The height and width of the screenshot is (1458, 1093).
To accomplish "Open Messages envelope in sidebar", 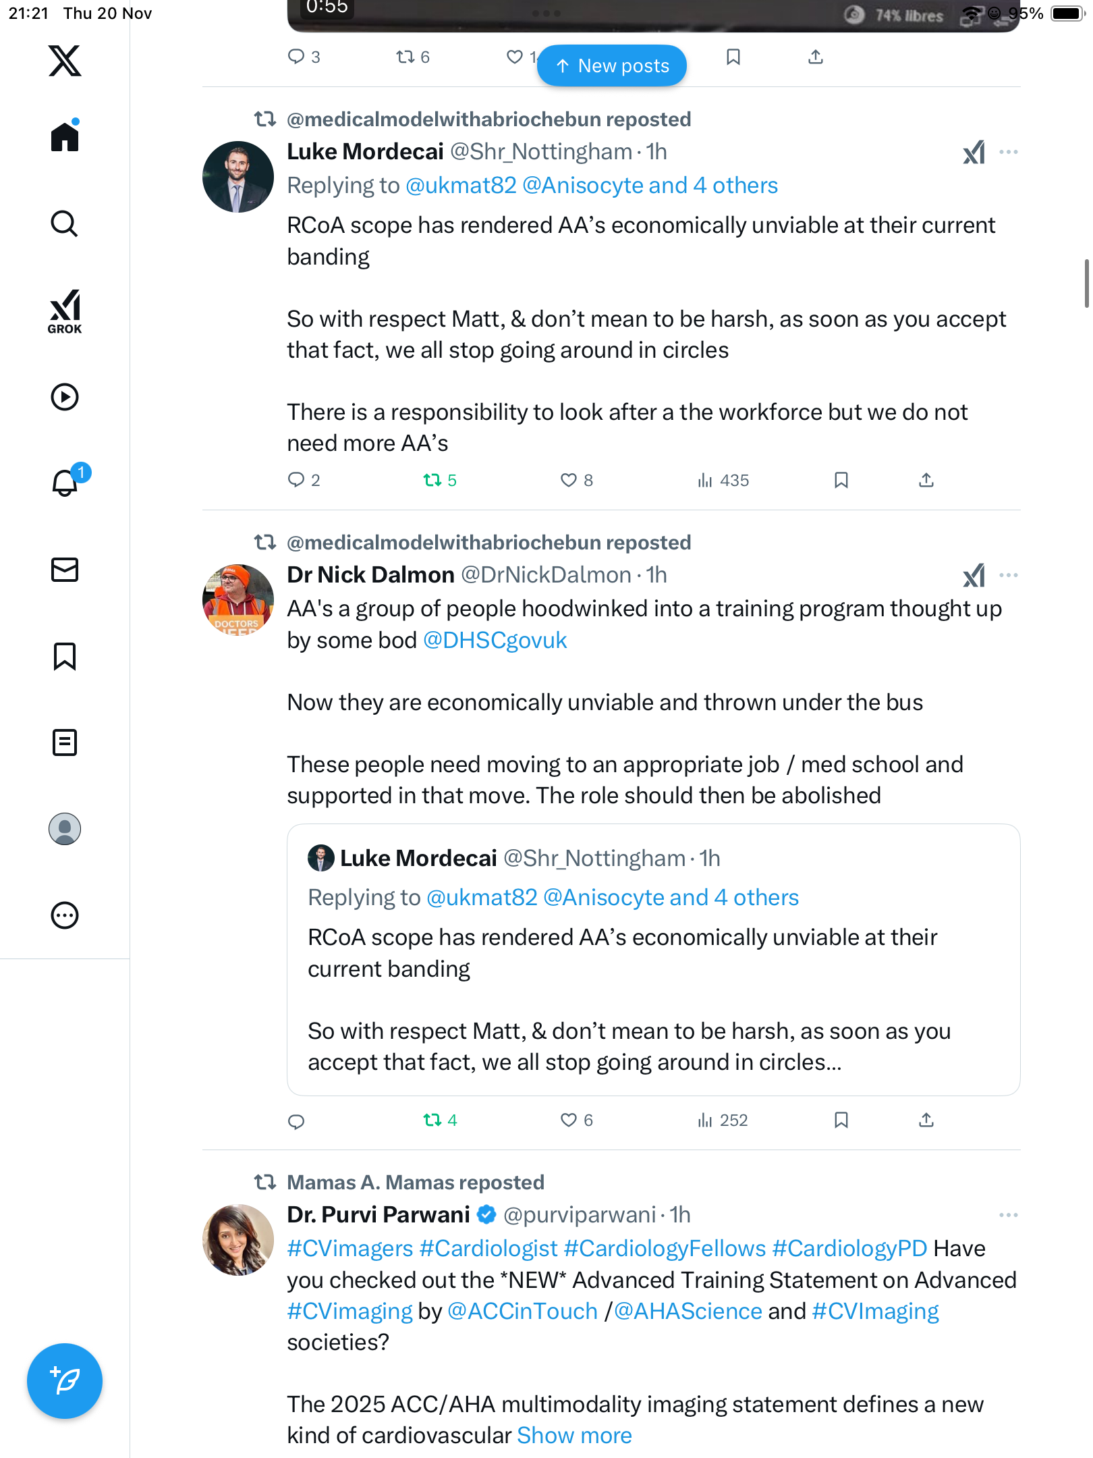I will (x=65, y=570).
